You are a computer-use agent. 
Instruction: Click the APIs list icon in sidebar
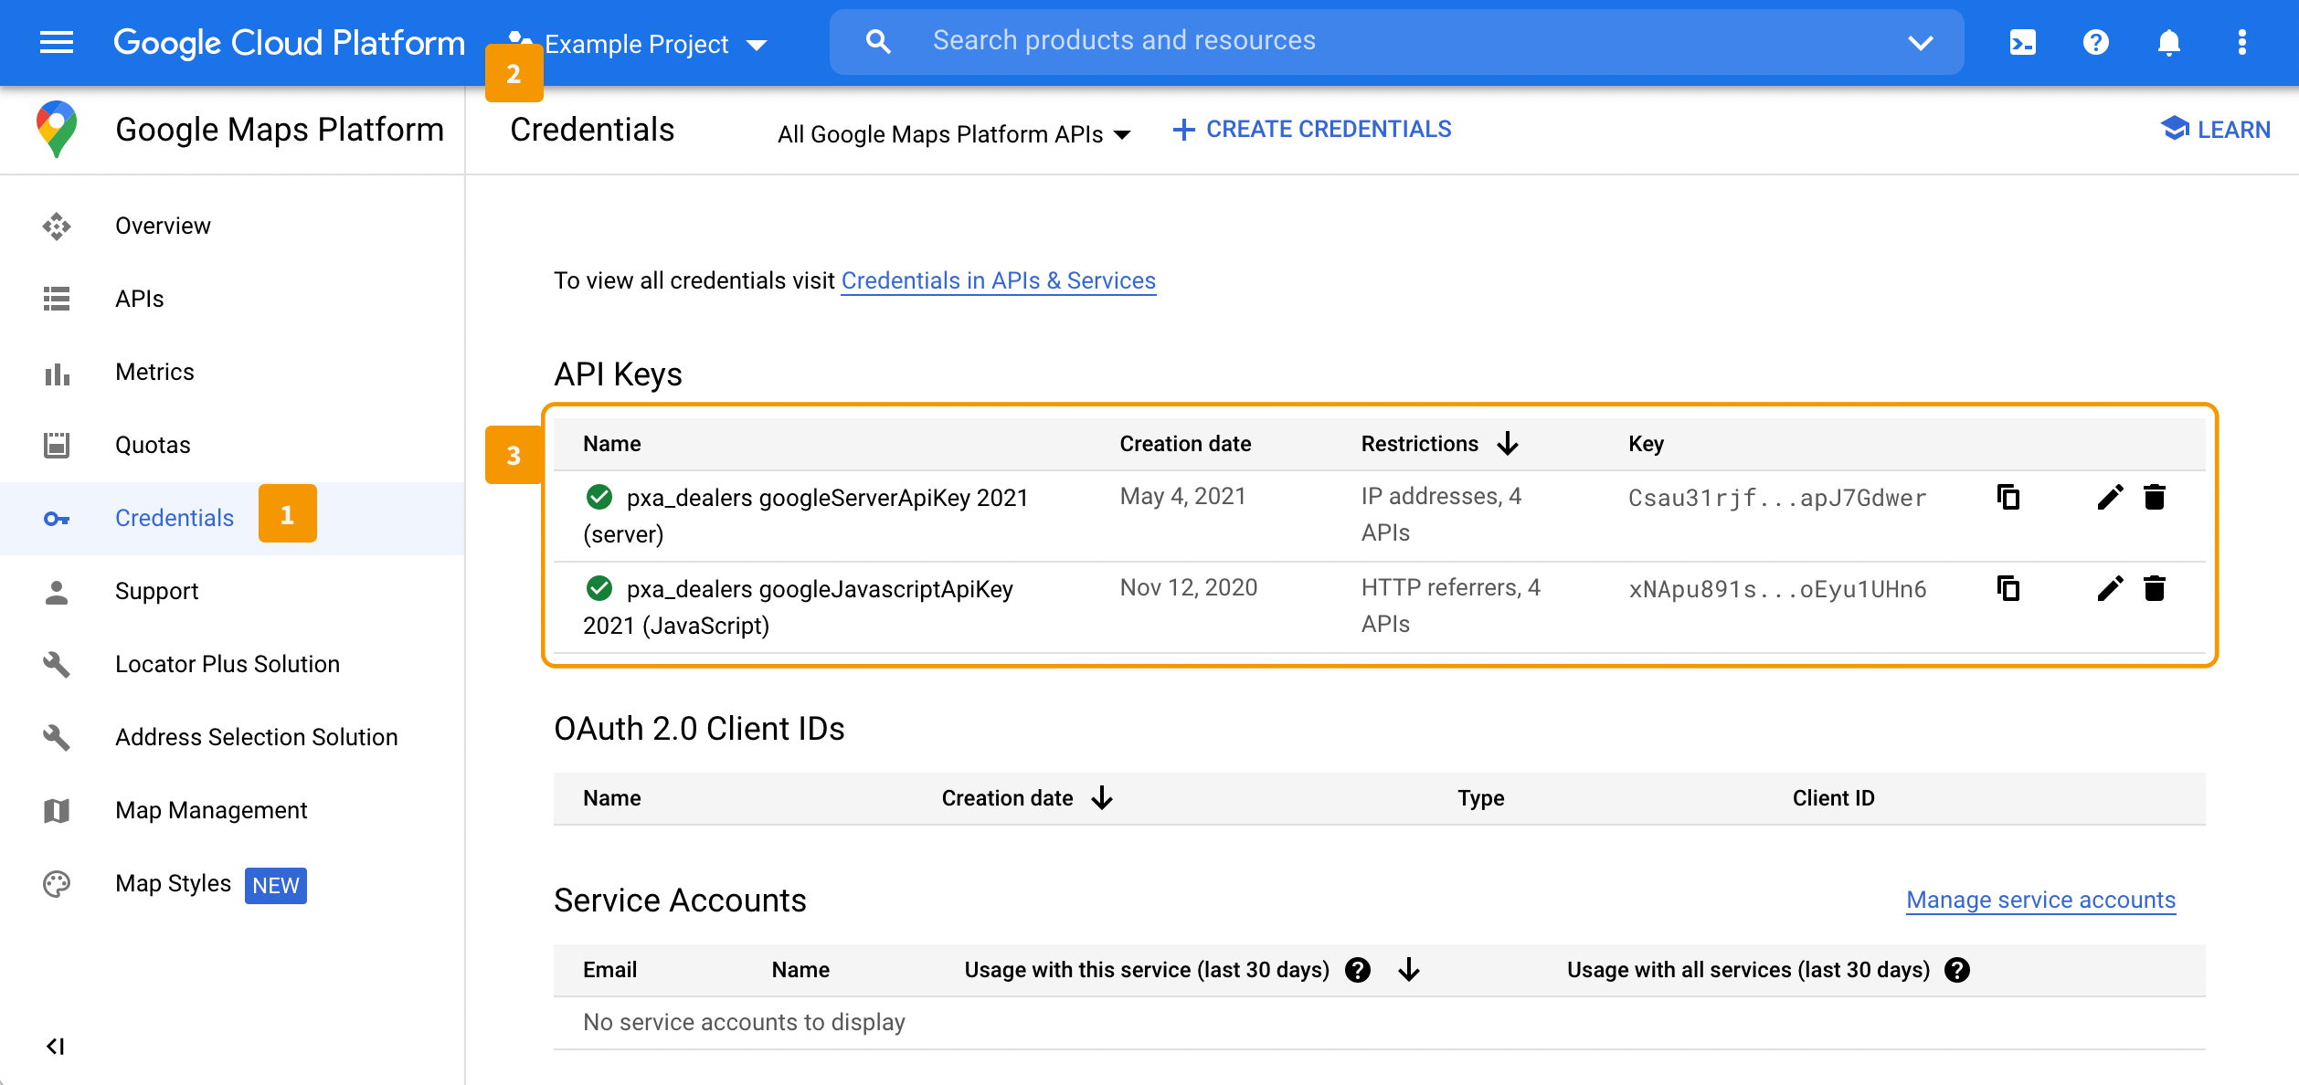pyautogui.click(x=57, y=300)
